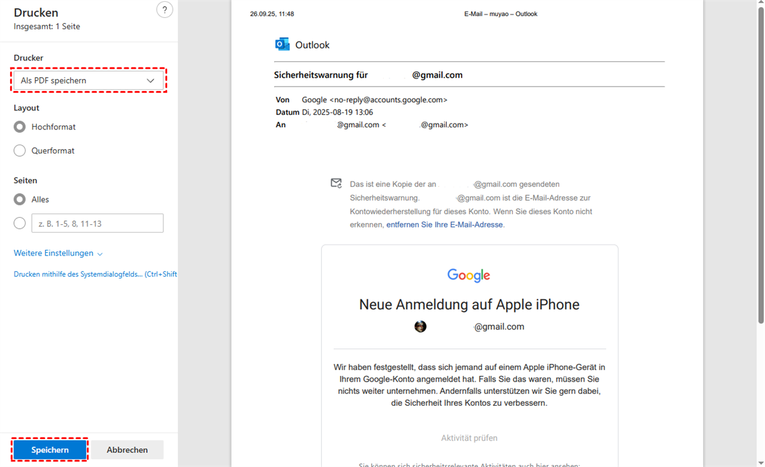
Task: Click the Layout section label
Action: coord(27,108)
